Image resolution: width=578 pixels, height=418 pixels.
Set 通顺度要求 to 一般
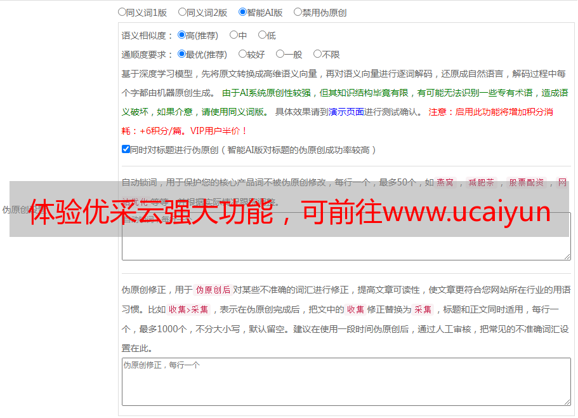[x=280, y=54]
